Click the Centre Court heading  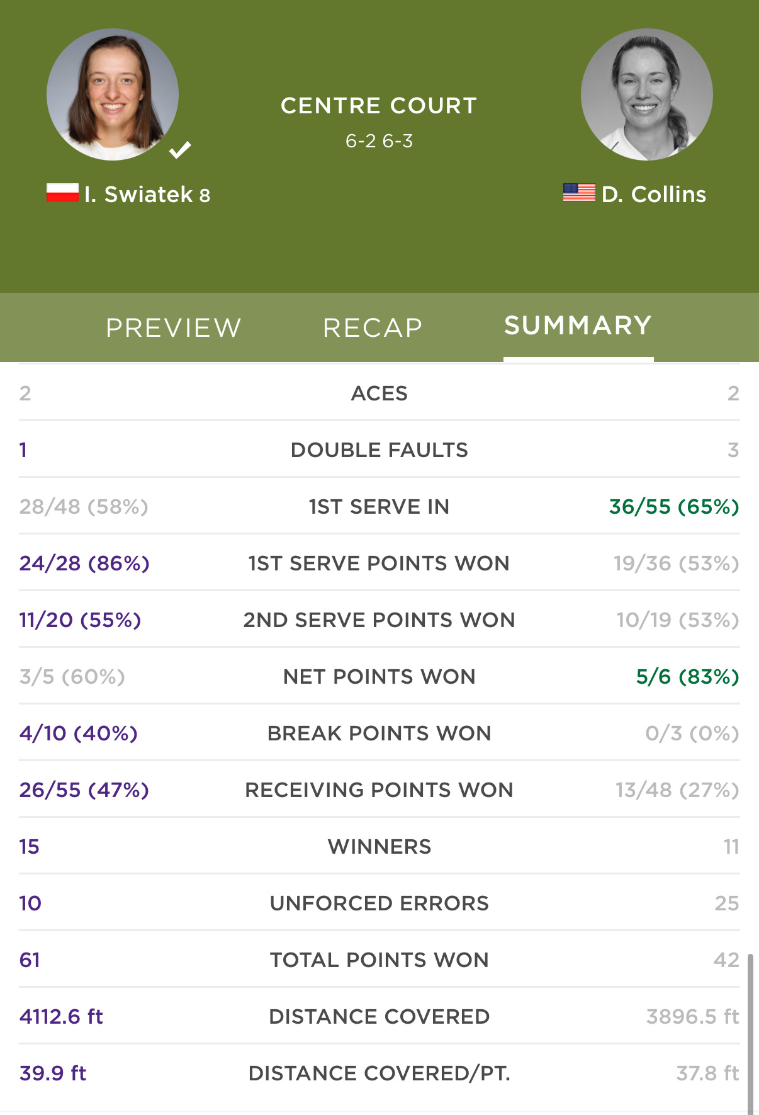(x=379, y=106)
